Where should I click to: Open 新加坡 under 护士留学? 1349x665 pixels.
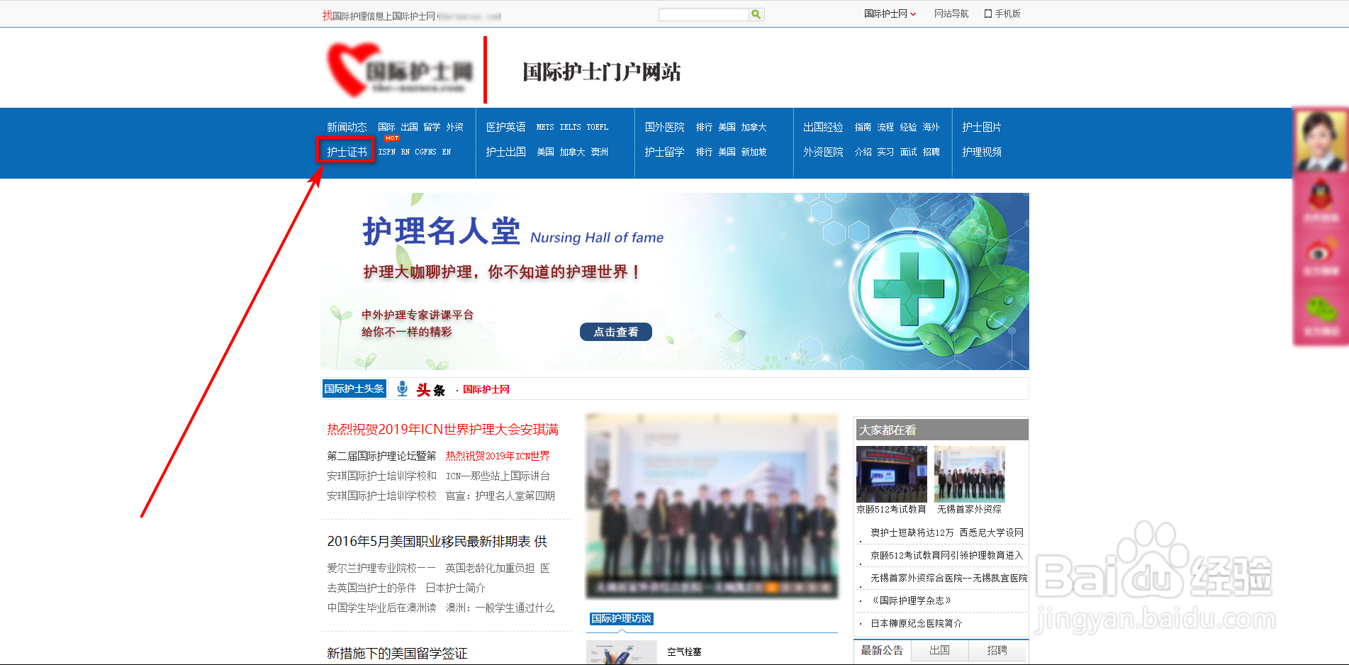tap(754, 152)
